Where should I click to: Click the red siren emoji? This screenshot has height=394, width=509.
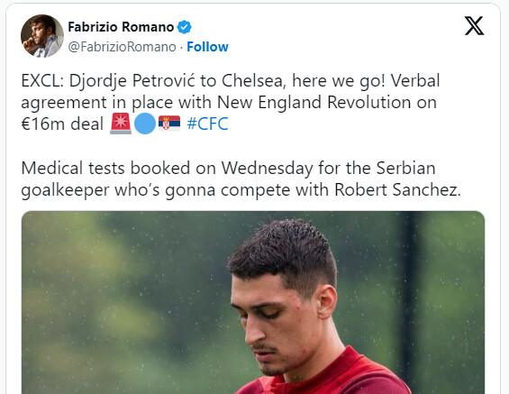click(x=121, y=124)
